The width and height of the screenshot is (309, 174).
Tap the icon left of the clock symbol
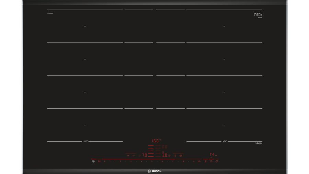[x=206, y=161]
